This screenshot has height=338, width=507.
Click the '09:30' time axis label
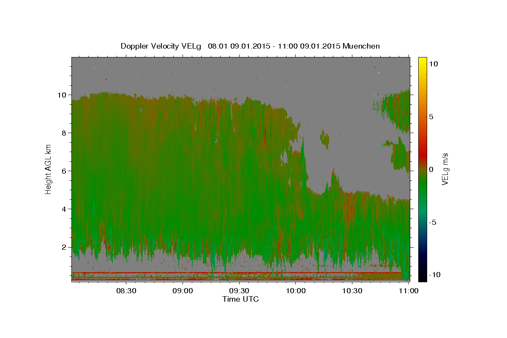coord(239,291)
